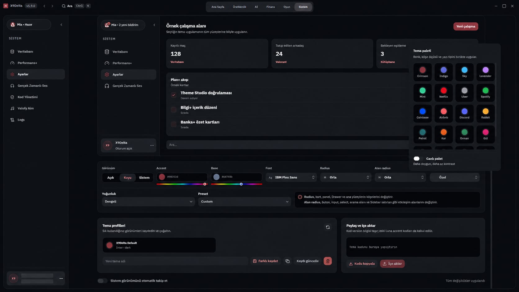Open the Özel dropdown
This screenshot has height=292, width=519.
coord(455,177)
